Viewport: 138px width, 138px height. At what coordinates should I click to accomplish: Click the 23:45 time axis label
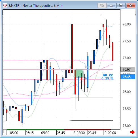92,133
